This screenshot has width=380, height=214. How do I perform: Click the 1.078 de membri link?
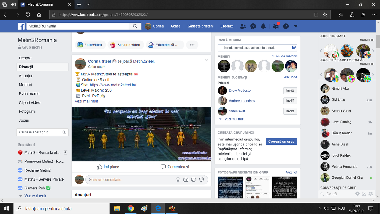pos(284,56)
